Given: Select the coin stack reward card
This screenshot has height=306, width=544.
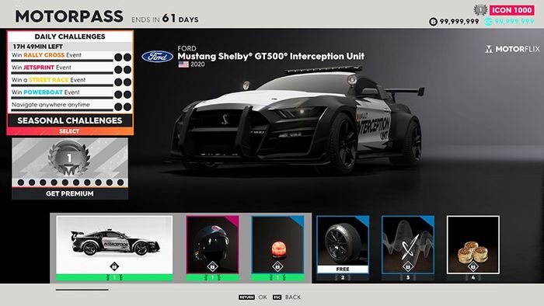Looking at the screenshot, I should (x=473, y=245).
